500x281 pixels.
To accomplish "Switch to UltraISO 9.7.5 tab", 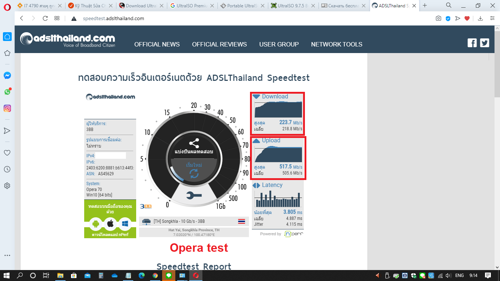I will [x=293, y=5].
